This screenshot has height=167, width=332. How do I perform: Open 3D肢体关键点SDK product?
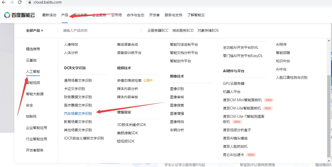coord(131,125)
